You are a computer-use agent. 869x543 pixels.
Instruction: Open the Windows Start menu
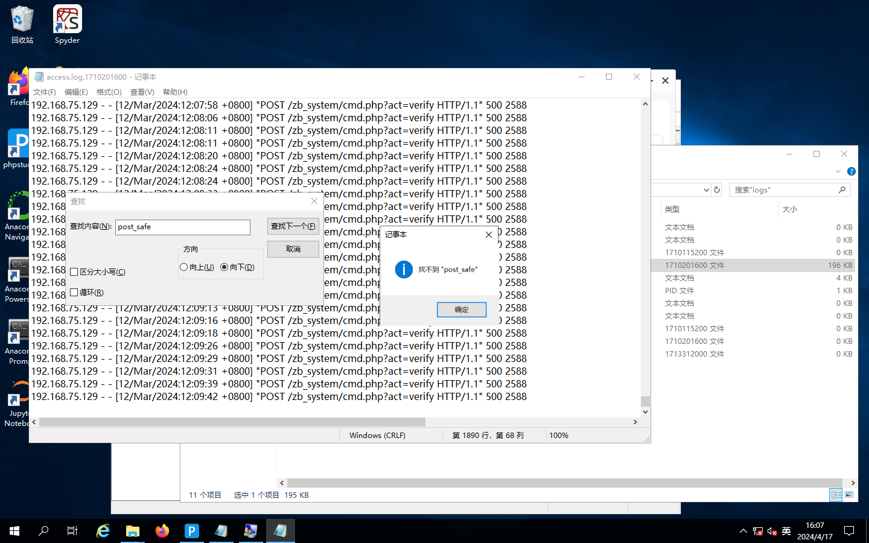pyautogui.click(x=14, y=531)
